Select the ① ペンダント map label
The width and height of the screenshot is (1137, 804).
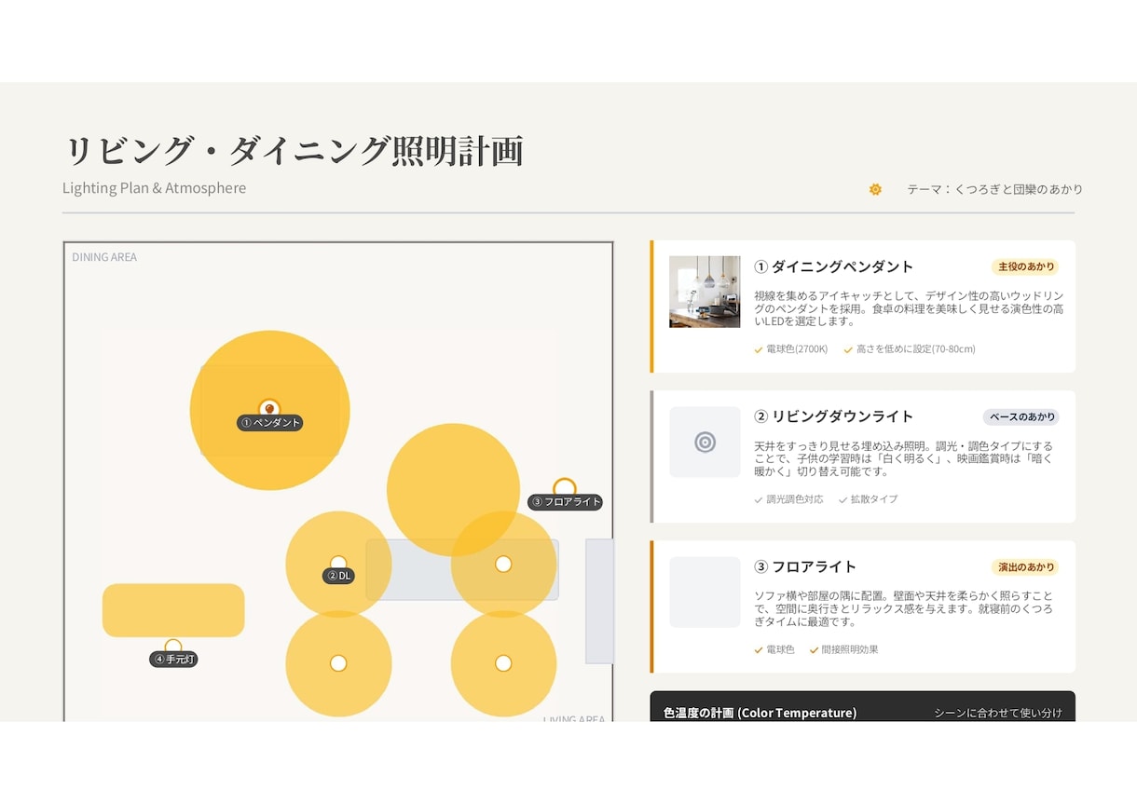click(270, 423)
